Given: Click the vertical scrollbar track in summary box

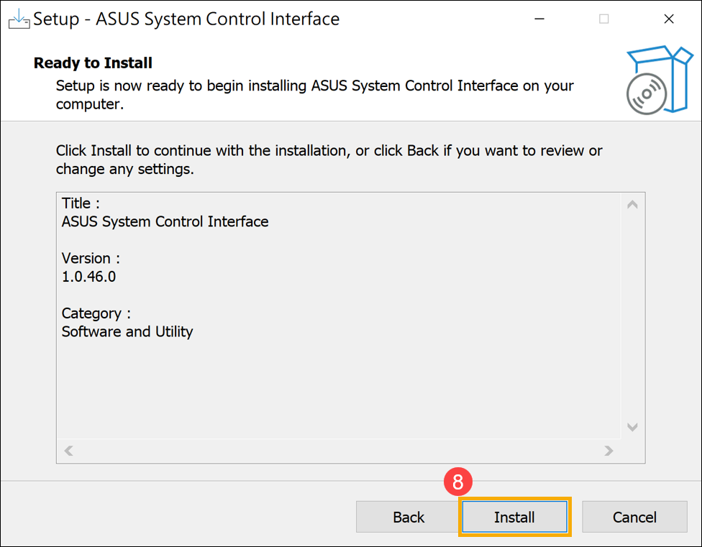Looking at the screenshot, I should tap(632, 316).
